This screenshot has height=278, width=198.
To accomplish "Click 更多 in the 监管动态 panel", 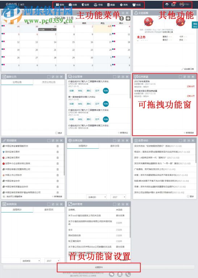I will pos(190,197).
